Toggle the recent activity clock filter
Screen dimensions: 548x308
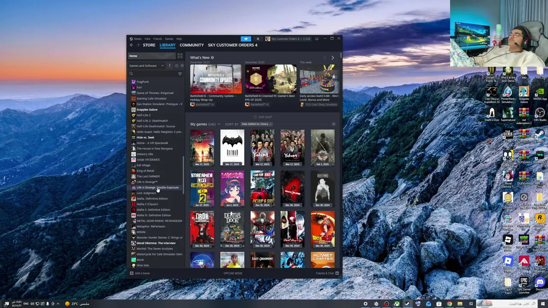pos(176,66)
